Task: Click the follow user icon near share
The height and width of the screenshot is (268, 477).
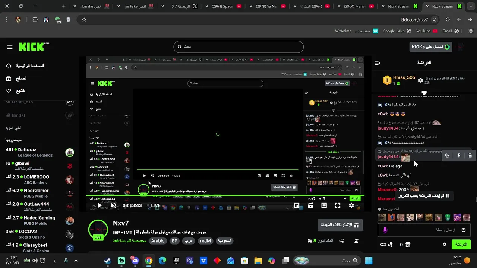Action: tap(357, 241)
